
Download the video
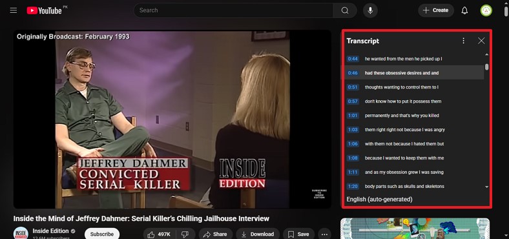(x=258, y=234)
